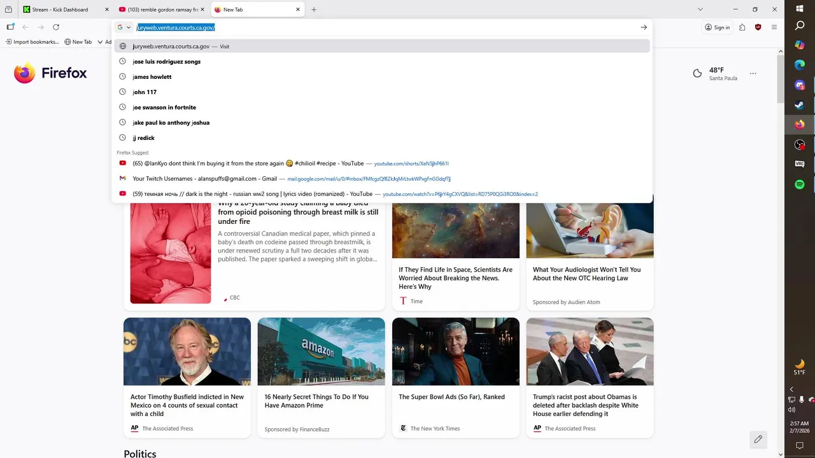Open Steam from the taskbar

[x=800, y=105]
